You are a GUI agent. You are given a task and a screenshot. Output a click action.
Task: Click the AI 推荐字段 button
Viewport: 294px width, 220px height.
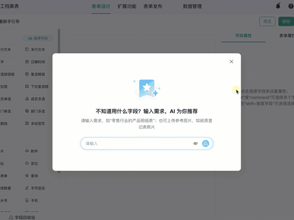[38, 38]
